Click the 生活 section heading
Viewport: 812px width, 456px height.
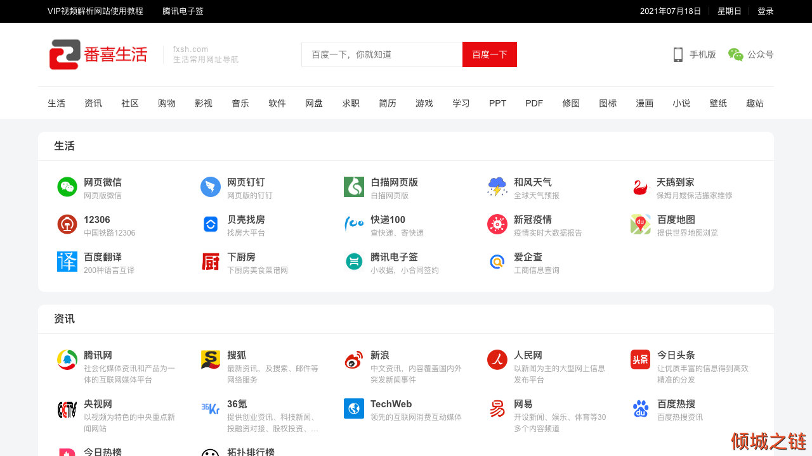coord(65,146)
